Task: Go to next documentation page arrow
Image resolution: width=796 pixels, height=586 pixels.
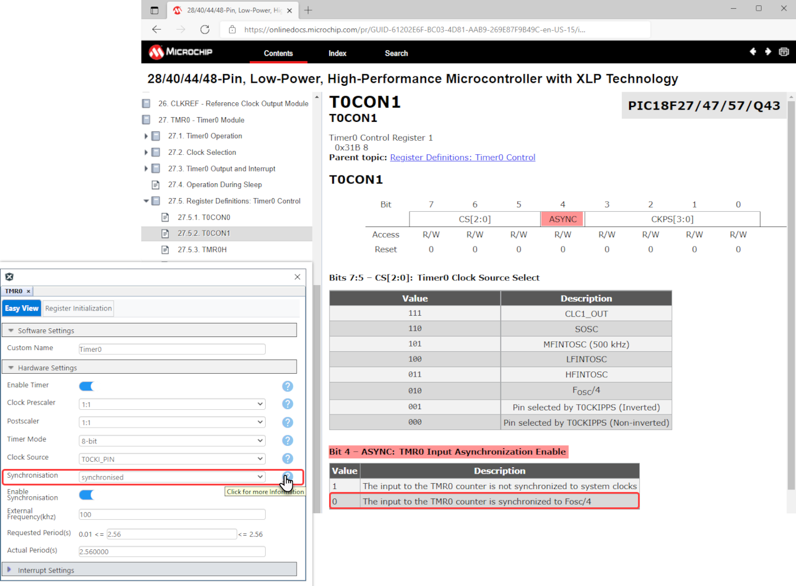Action: click(768, 52)
